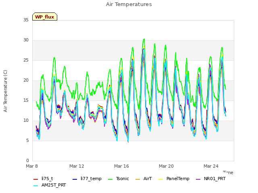Click the 5 y-axis tick label
Viewport: 258px width, 193px height.
(27, 141)
